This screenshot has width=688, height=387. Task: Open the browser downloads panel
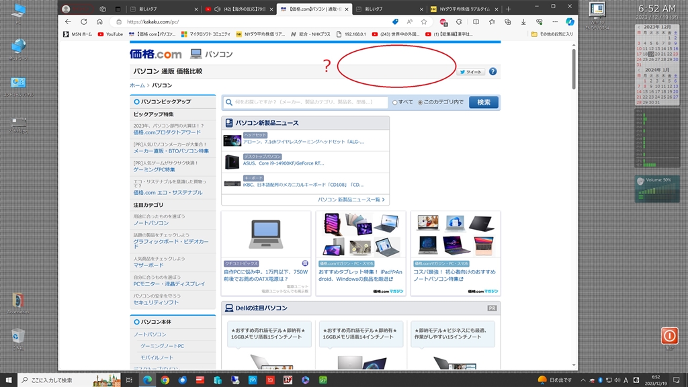tap(523, 21)
